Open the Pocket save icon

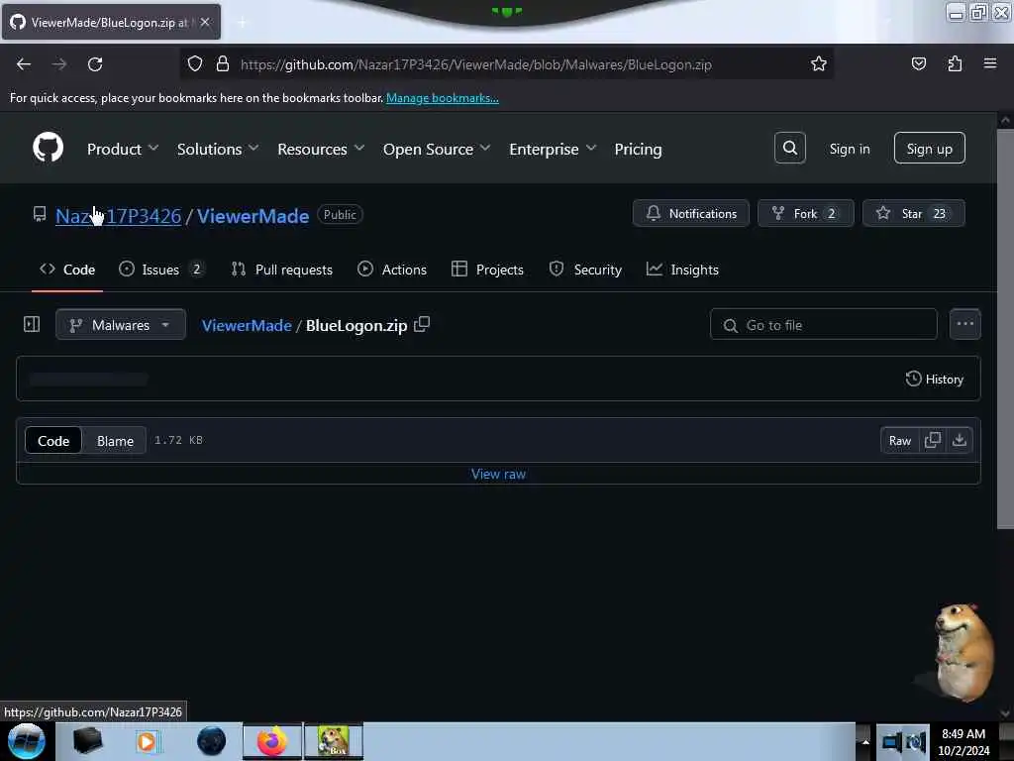(x=918, y=64)
